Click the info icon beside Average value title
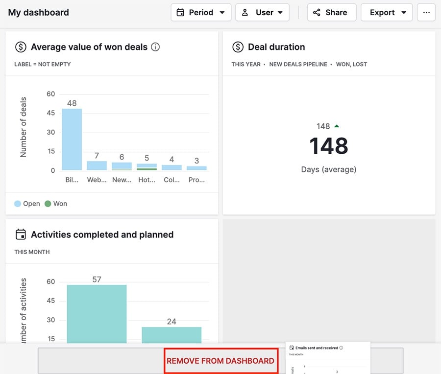The image size is (441, 374). coord(156,47)
